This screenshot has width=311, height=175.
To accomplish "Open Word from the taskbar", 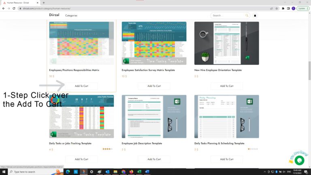I will [147, 172].
